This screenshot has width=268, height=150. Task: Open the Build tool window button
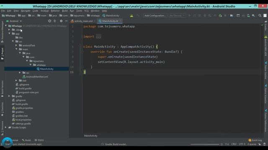(x=26, y=140)
